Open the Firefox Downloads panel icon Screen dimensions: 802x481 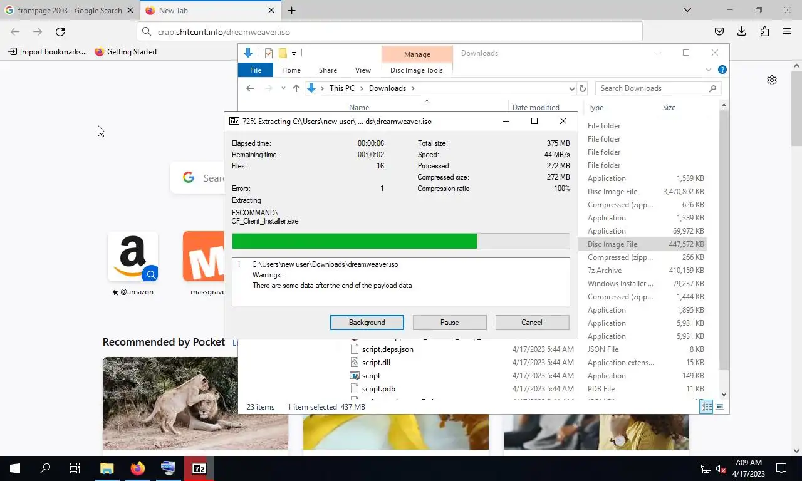point(742,32)
